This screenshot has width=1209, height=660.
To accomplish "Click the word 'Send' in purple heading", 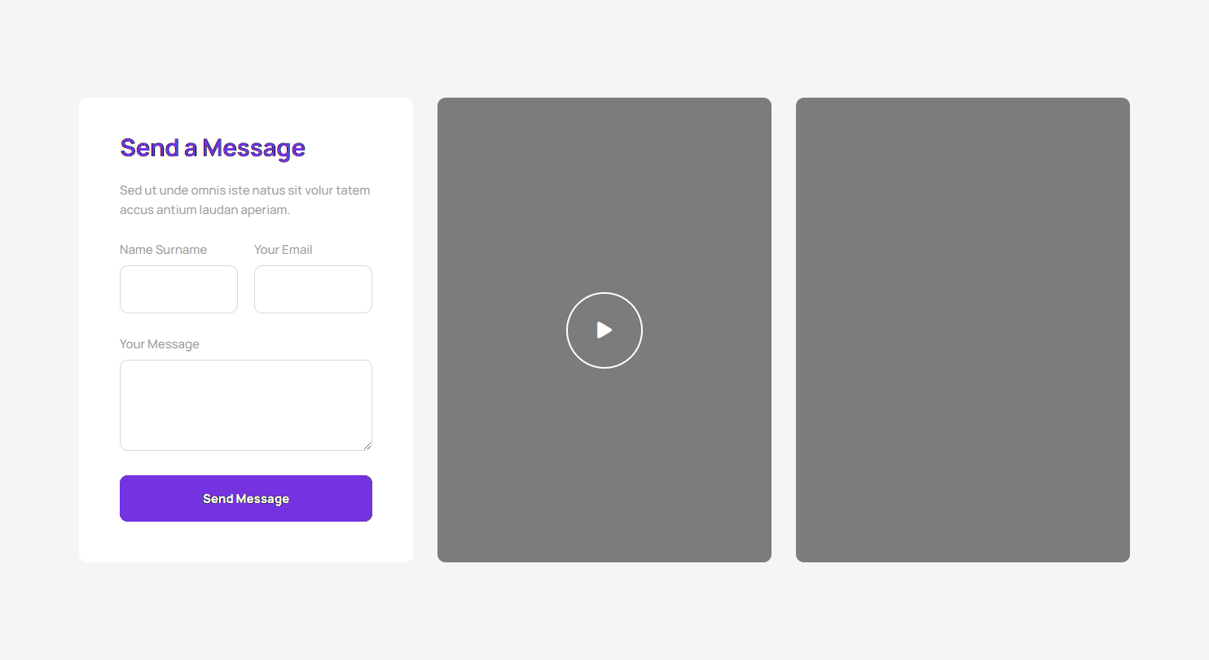I will 149,148.
